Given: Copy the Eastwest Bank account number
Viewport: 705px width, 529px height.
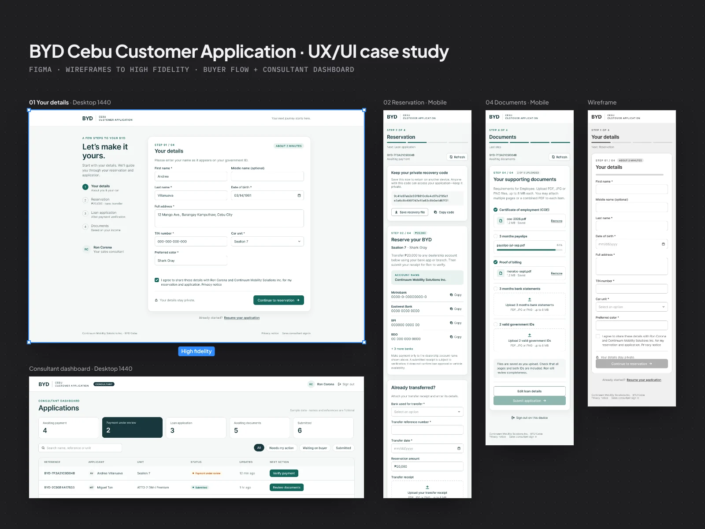Looking at the screenshot, I should [x=456, y=309].
